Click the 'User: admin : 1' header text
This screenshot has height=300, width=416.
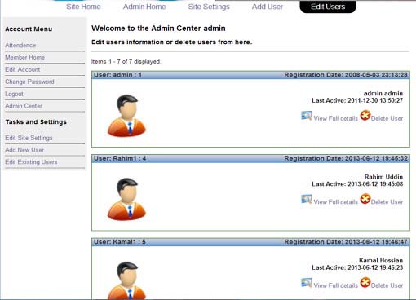pos(117,75)
